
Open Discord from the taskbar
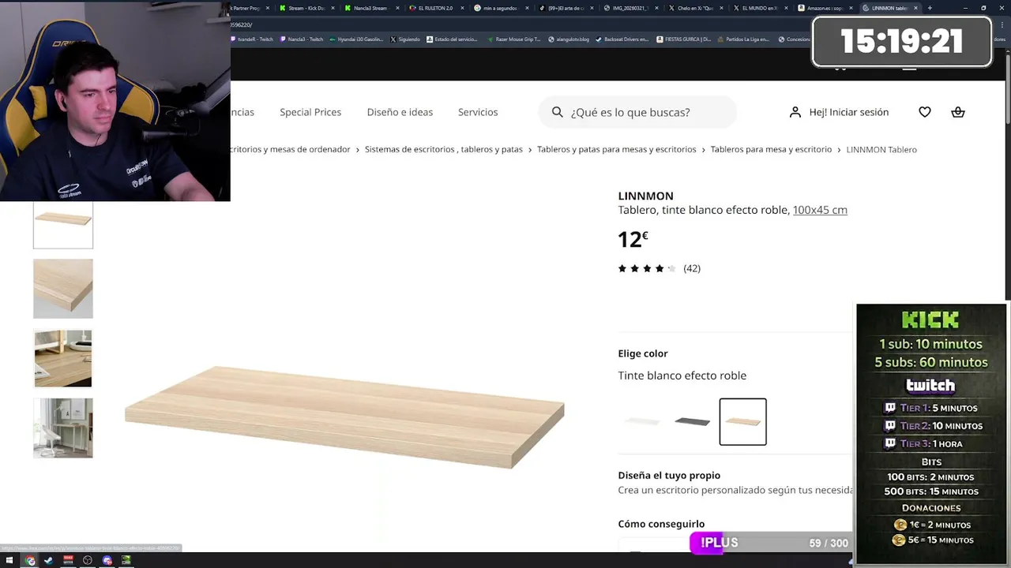coord(107,561)
